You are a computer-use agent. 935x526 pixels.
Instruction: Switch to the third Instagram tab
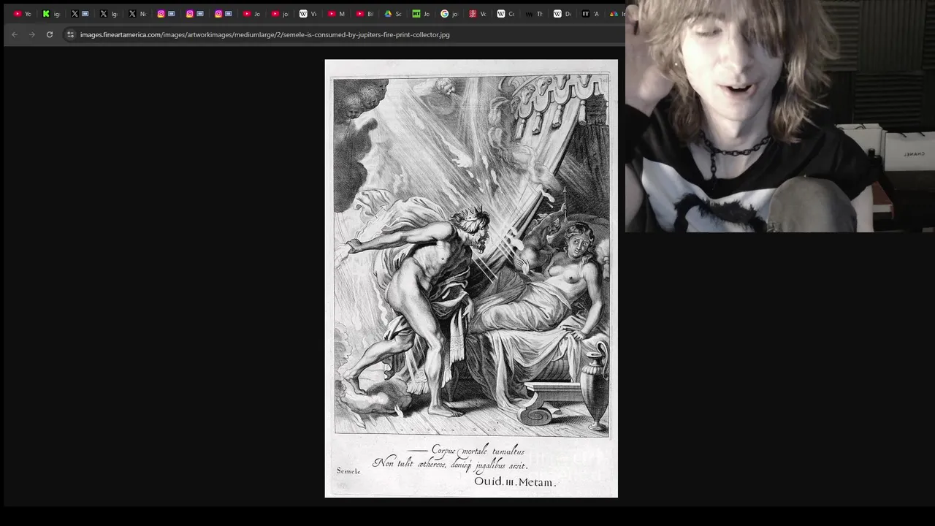pos(223,14)
